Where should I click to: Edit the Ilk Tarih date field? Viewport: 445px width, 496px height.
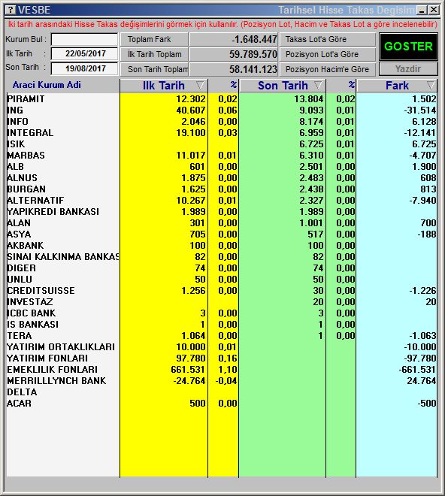[84, 53]
